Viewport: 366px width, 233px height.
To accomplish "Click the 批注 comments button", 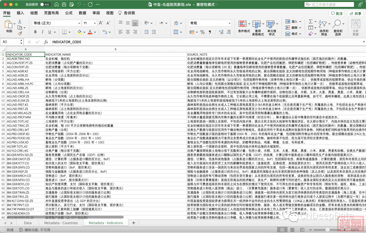I will (337, 13).
